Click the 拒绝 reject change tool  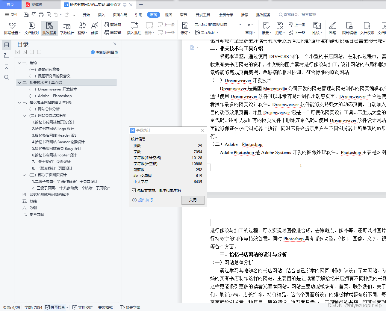[x=280, y=28]
